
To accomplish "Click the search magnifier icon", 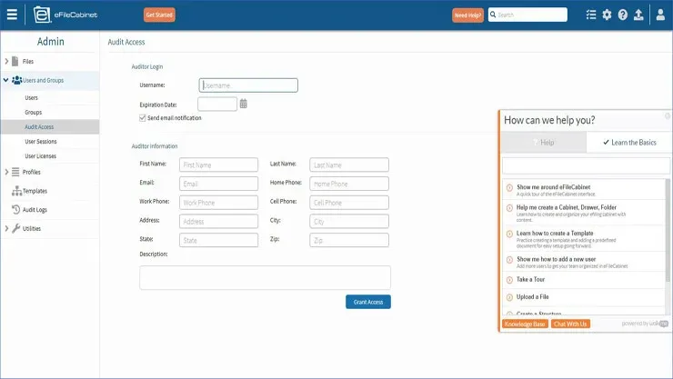I will click(x=493, y=15).
